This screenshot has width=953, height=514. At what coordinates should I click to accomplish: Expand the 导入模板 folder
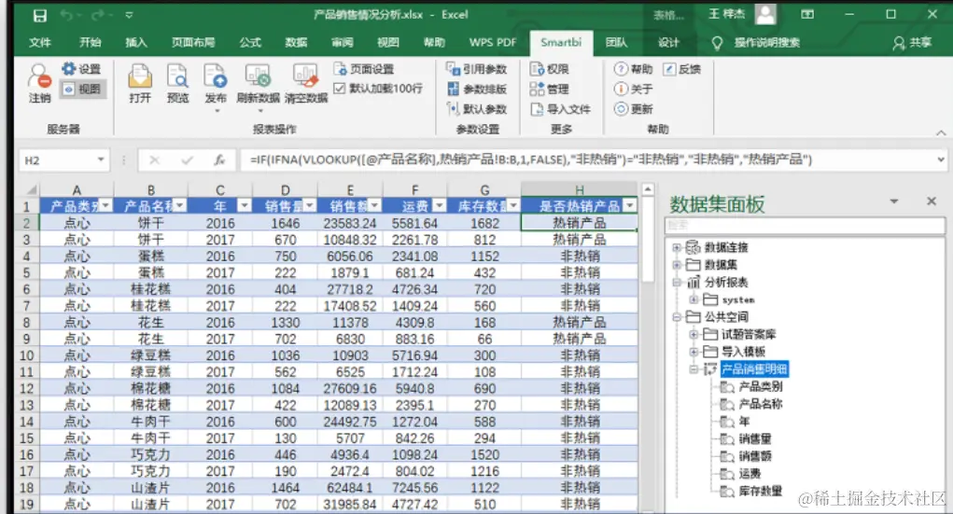694,352
